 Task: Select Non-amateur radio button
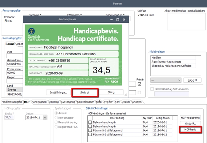tap(56, 118)
